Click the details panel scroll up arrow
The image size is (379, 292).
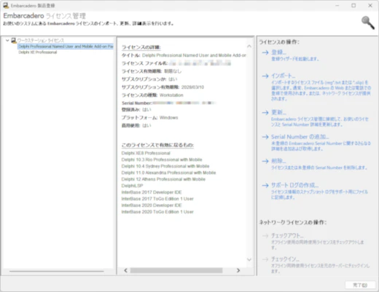[249, 46]
